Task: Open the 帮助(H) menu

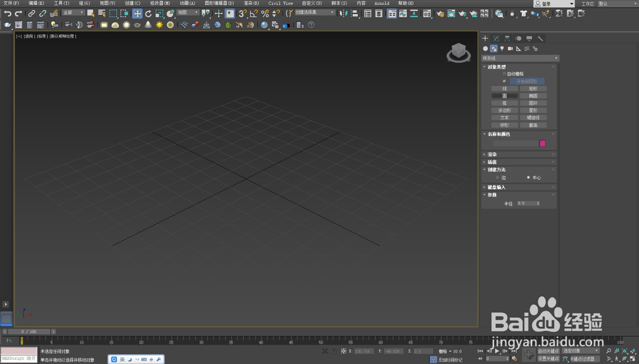Action: (406, 3)
